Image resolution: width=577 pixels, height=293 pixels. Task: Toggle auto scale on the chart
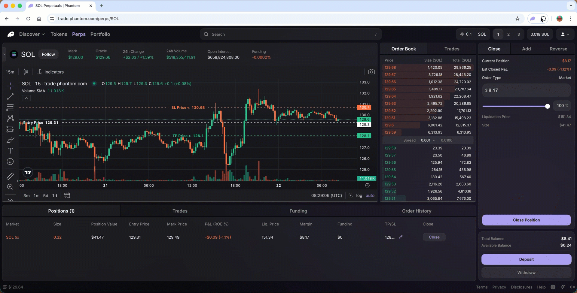point(370,195)
